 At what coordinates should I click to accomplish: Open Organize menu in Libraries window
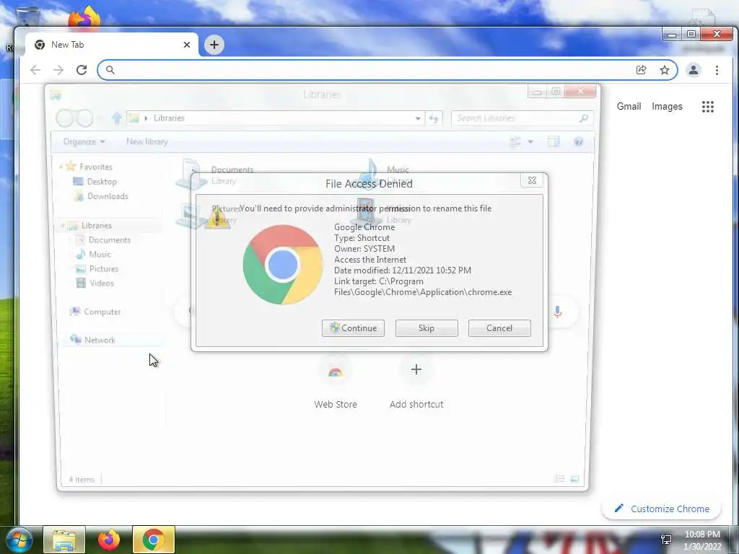click(x=84, y=141)
